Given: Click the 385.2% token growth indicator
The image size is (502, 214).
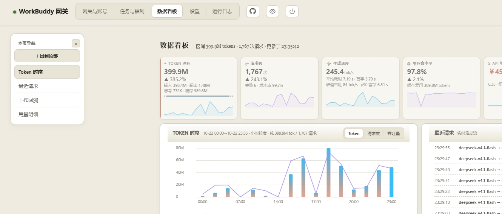Looking at the screenshot, I should (x=175, y=79).
